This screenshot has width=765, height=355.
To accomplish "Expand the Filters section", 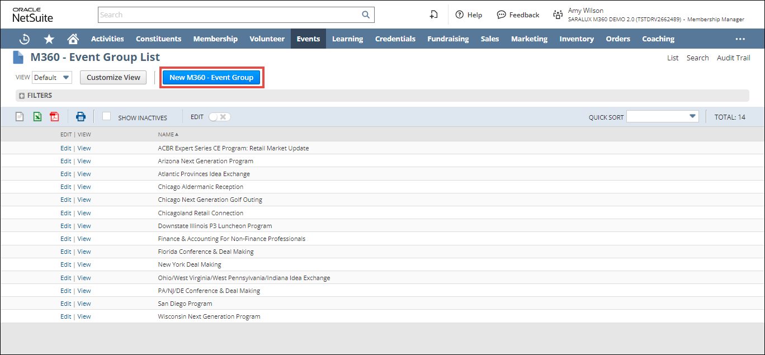I will (x=22, y=96).
